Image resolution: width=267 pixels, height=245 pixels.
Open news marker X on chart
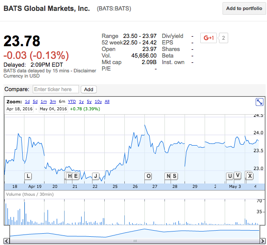click(x=250, y=176)
